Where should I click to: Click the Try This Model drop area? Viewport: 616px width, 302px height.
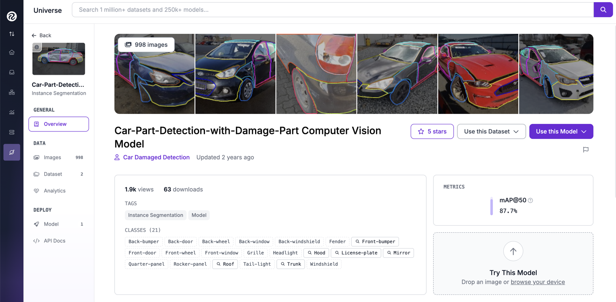(513, 264)
